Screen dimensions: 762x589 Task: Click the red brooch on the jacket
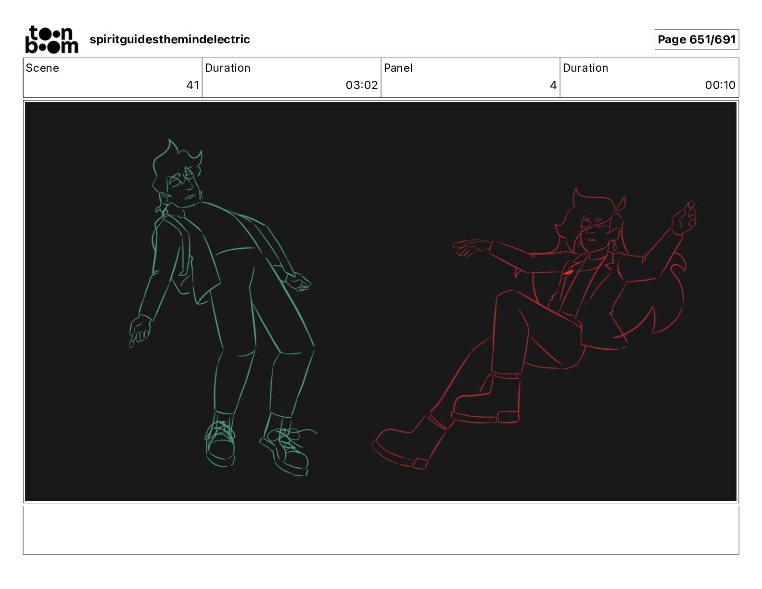(x=569, y=273)
